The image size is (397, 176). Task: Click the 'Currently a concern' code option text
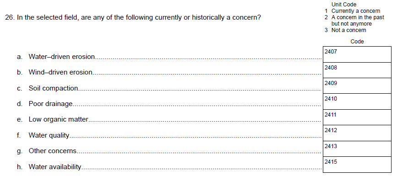click(x=356, y=11)
